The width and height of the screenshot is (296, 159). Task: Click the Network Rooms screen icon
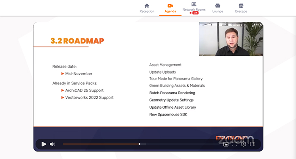pos(194,4)
